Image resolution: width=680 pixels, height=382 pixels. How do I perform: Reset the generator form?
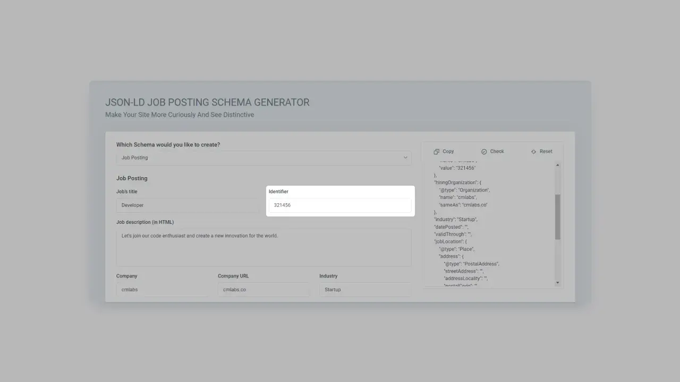coord(541,151)
